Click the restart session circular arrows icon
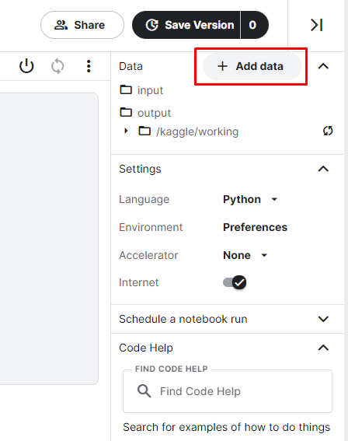 [57, 66]
